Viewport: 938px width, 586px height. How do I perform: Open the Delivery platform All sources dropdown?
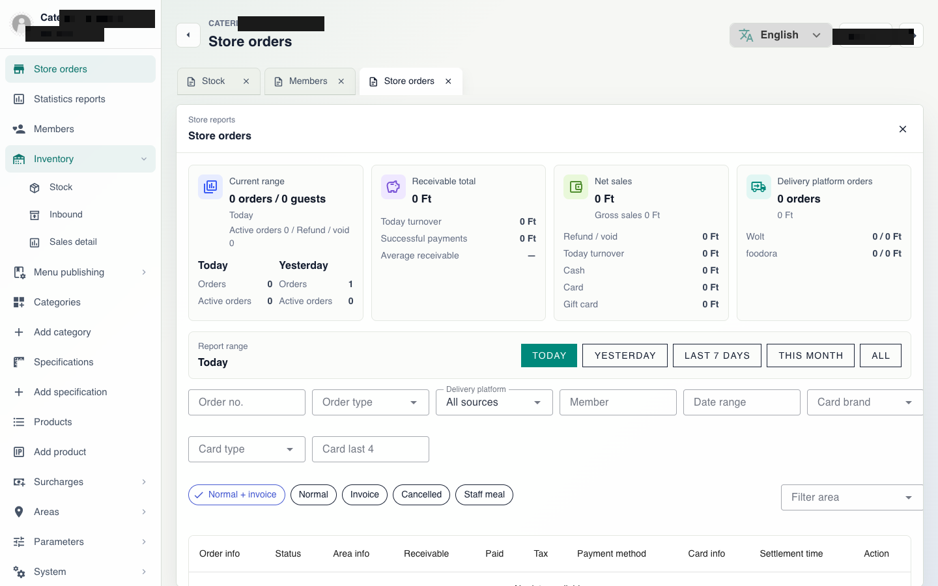click(494, 402)
